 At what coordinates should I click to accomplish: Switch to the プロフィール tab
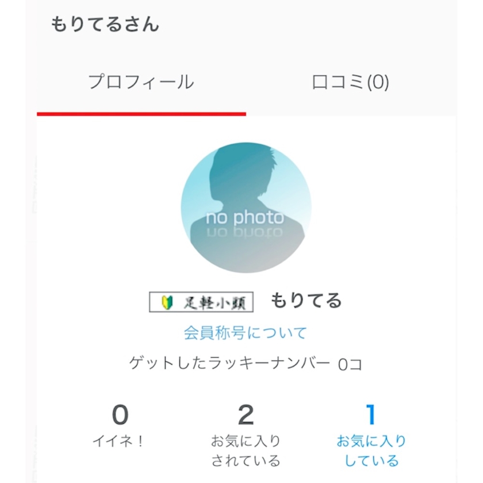pyautogui.click(x=141, y=82)
